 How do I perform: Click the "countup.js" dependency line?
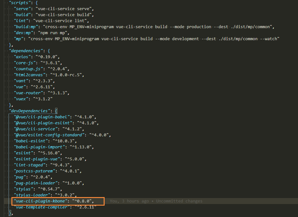pos(42,69)
